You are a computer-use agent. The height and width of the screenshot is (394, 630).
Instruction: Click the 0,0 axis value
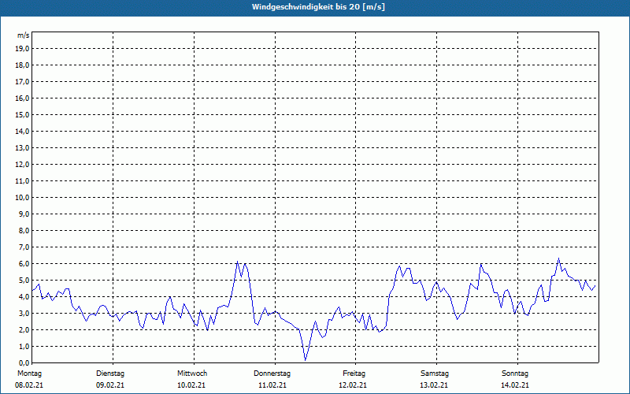(24, 362)
